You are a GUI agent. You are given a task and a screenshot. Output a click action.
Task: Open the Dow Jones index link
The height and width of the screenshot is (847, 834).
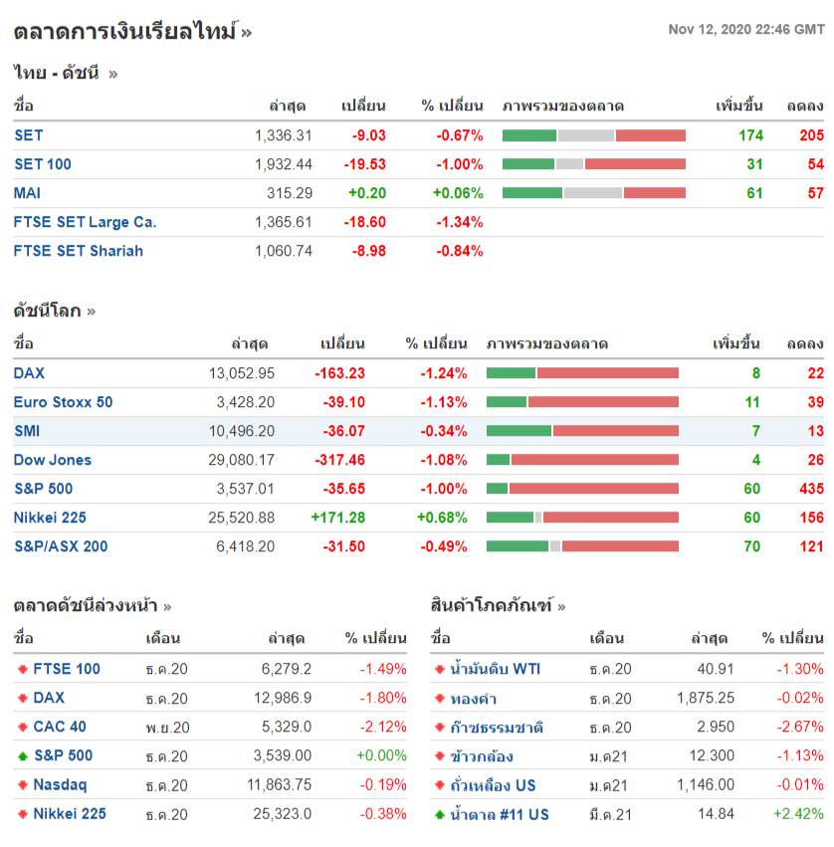(53, 460)
